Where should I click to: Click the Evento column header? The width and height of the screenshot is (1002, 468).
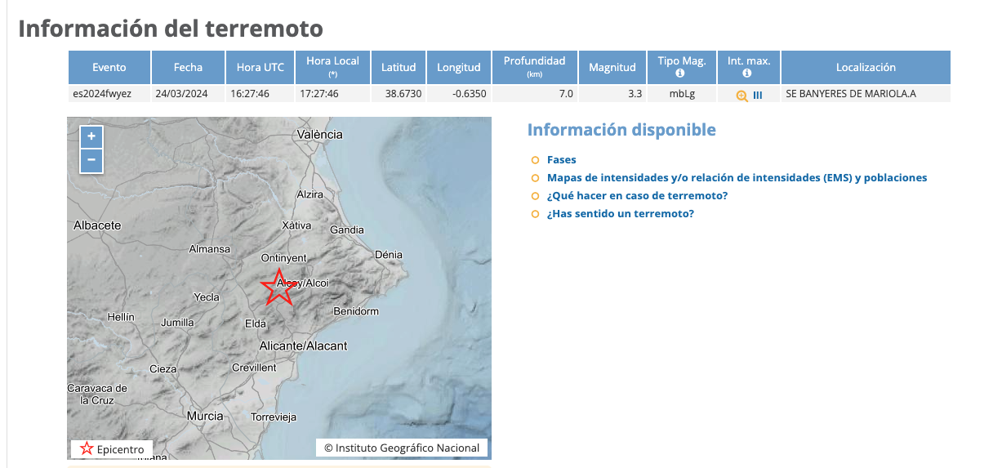109,67
